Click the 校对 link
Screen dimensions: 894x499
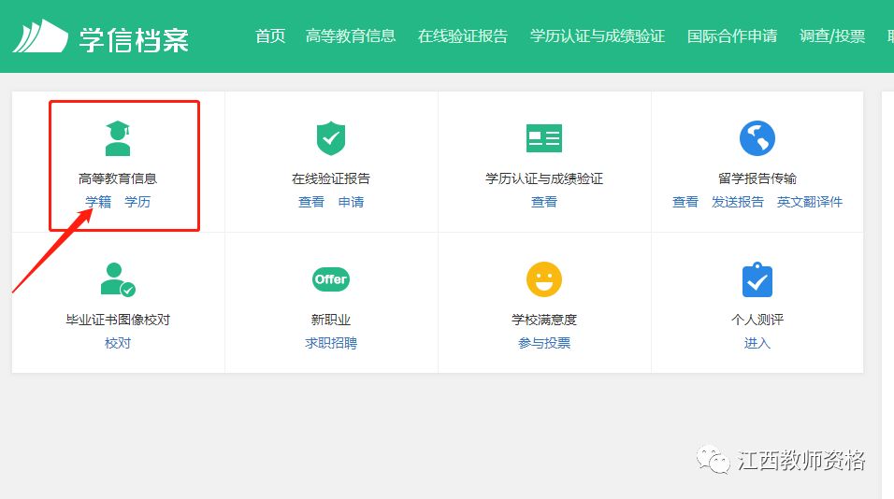118,343
